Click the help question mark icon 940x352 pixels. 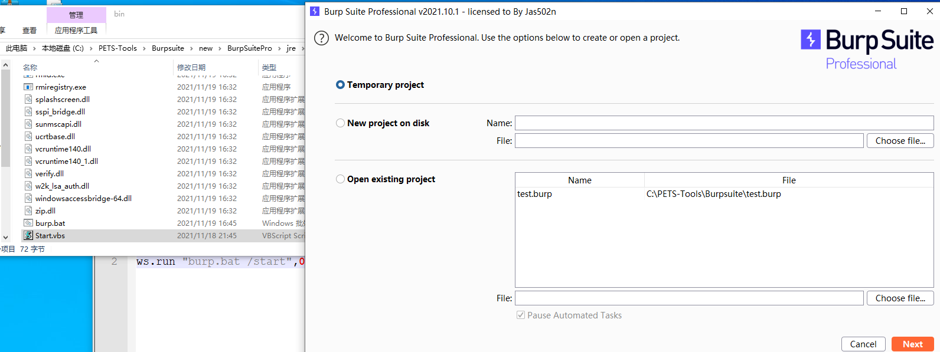(321, 38)
